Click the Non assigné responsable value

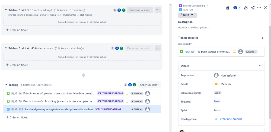click(x=228, y=75)
